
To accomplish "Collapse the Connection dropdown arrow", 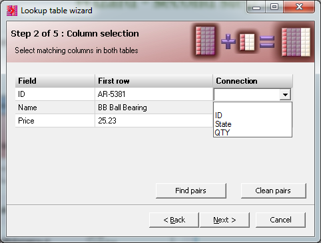I will pyautogui.click(x=285, y=95).
